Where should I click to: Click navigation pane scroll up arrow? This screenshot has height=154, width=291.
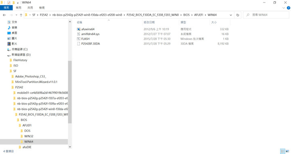click(70, 22)
